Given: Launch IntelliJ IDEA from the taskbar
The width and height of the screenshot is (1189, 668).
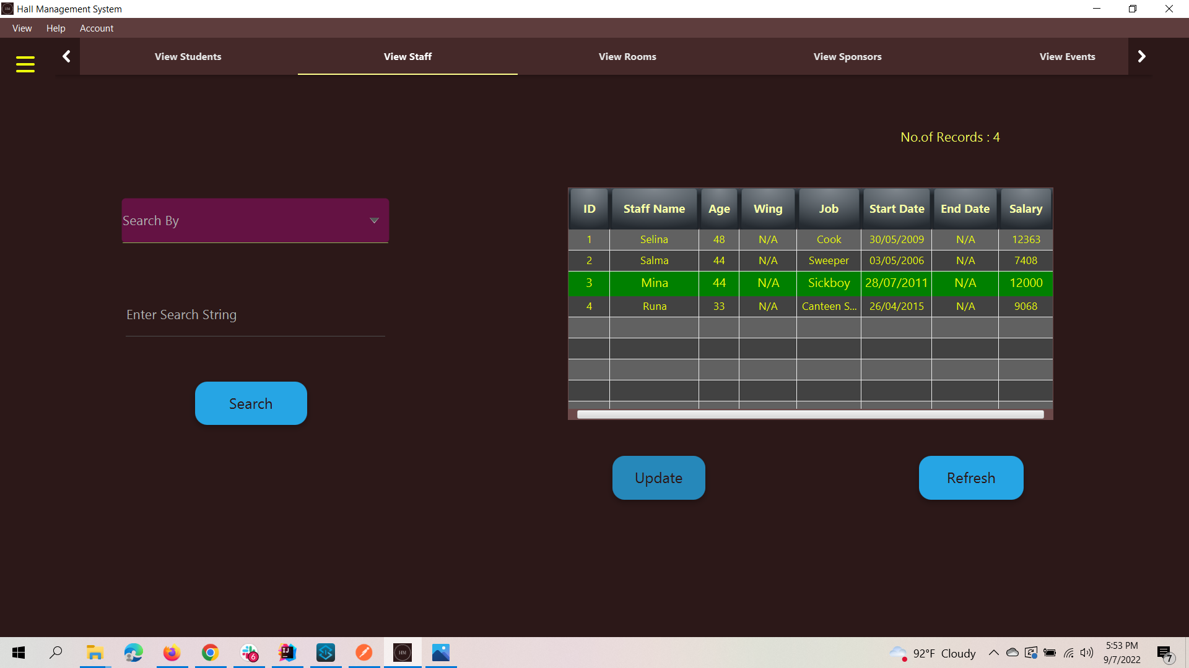Looking at the screenshot, I should pyautogui.click(x=287, y=653).
